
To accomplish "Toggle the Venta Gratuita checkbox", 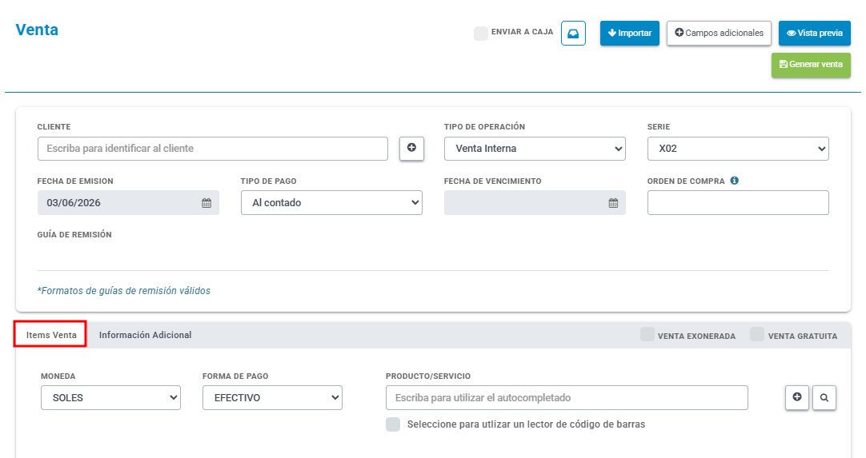I will point(757,334).
